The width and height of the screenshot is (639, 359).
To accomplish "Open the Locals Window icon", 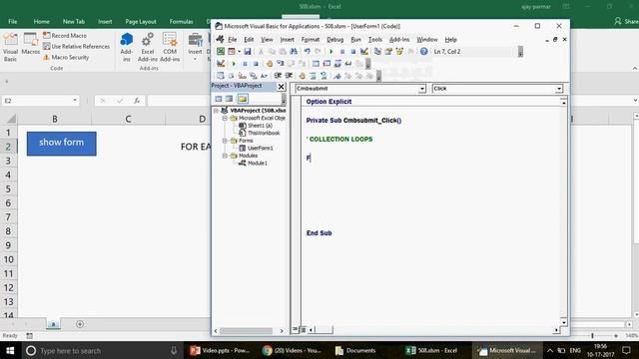I will click(316, 64).
